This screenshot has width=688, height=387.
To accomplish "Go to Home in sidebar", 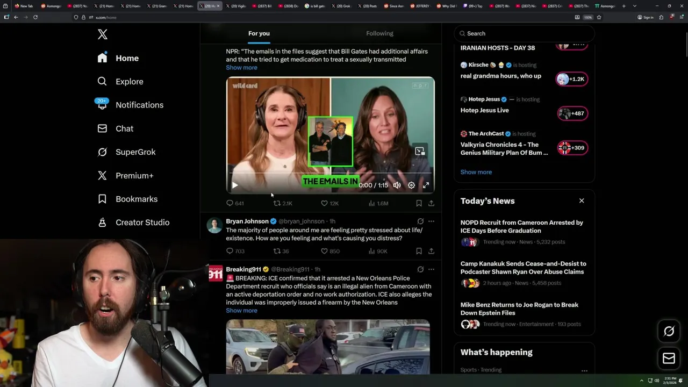I will 118,58.
